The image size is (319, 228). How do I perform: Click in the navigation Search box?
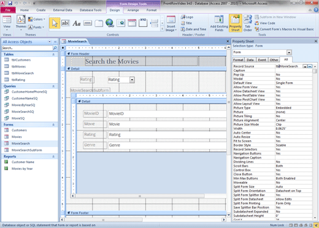point(27,48)
